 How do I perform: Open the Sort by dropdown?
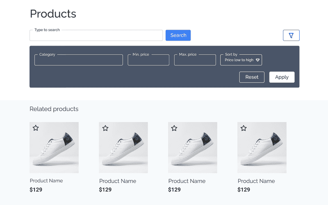241,60
